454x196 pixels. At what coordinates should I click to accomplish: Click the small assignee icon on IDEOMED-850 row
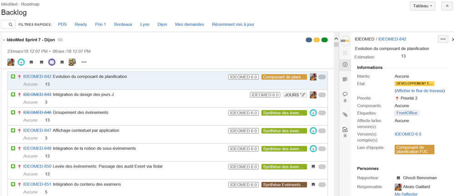click(313, 166)
